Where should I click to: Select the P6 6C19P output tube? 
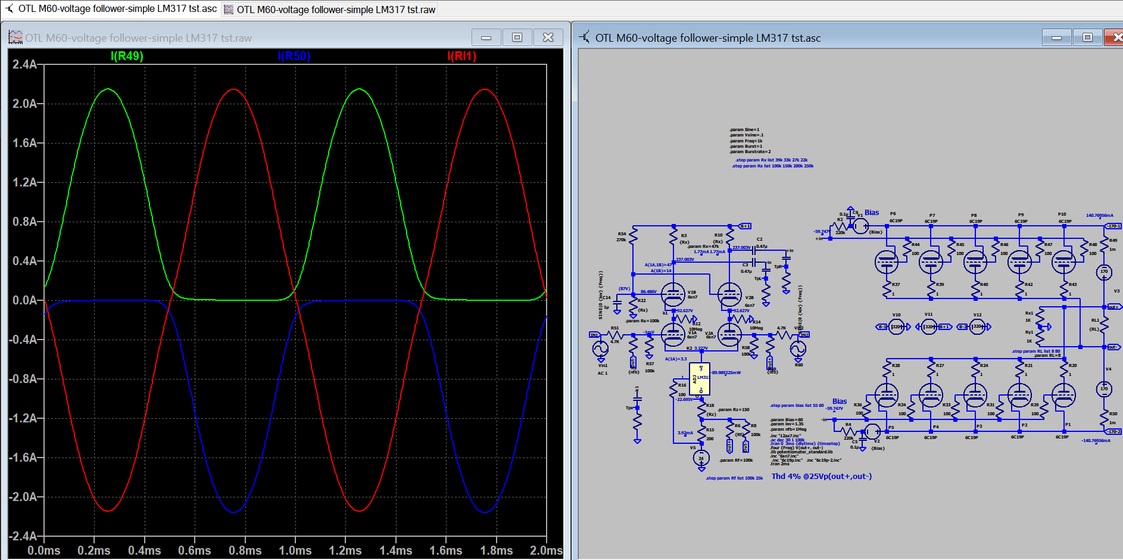point(887,262)
